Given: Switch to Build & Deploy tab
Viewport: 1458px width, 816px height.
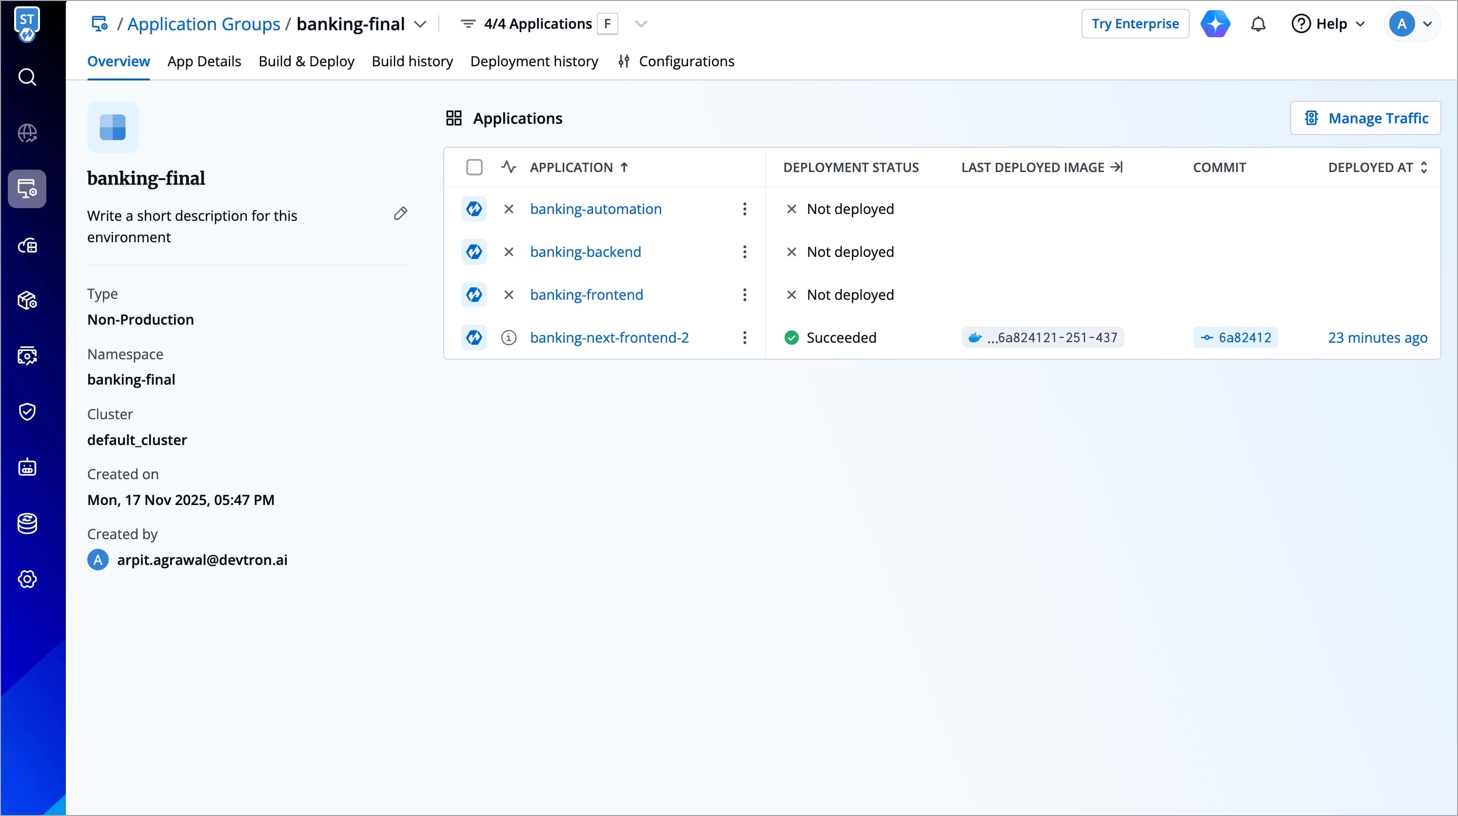Looking at the screenshot, I should tap(306, 61).
